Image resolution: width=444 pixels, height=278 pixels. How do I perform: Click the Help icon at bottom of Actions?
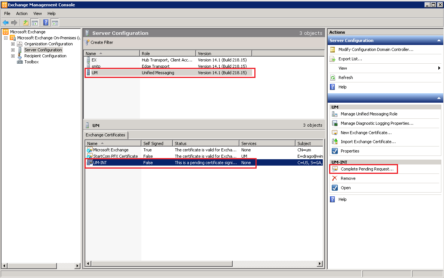(333, 199)
